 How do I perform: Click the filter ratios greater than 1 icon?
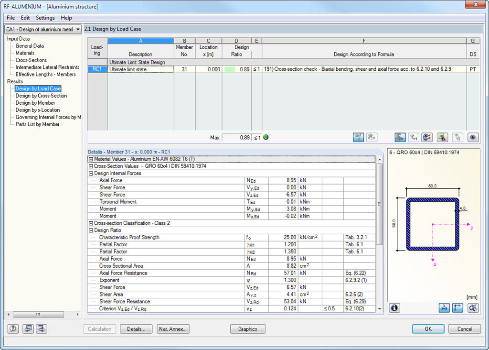[414, 137]
